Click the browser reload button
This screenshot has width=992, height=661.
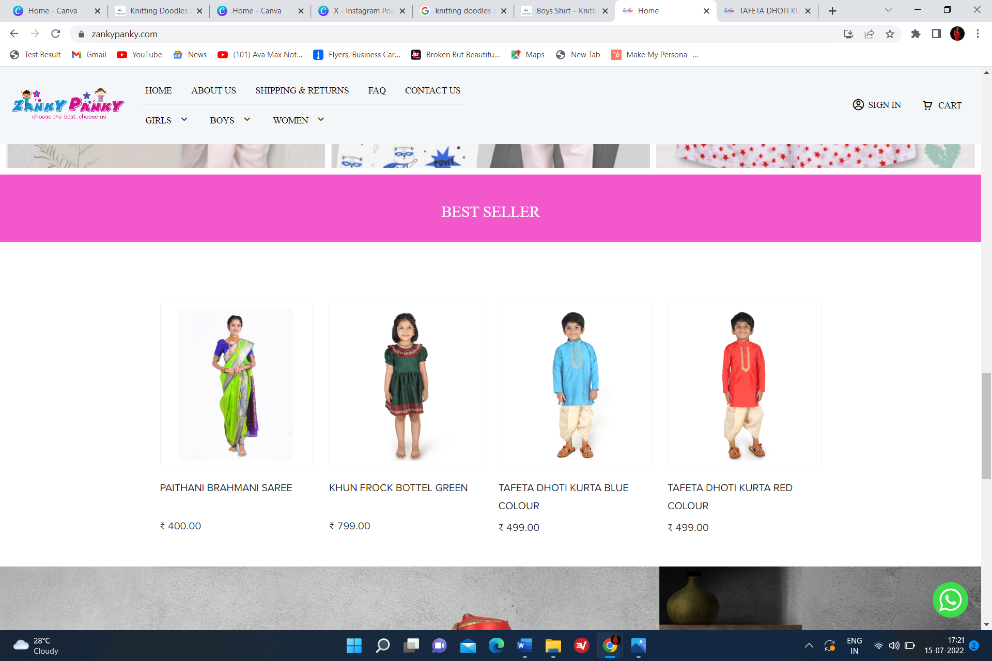click(x=56, y=34)
